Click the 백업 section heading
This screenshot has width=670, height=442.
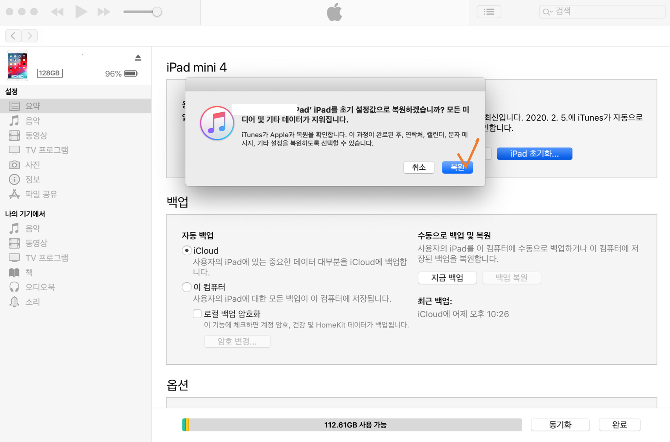tap(177, 202)
